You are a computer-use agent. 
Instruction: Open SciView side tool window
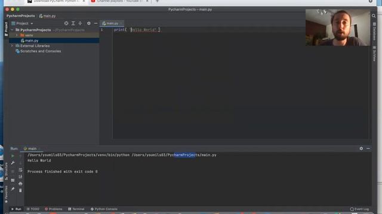(374, 53)
